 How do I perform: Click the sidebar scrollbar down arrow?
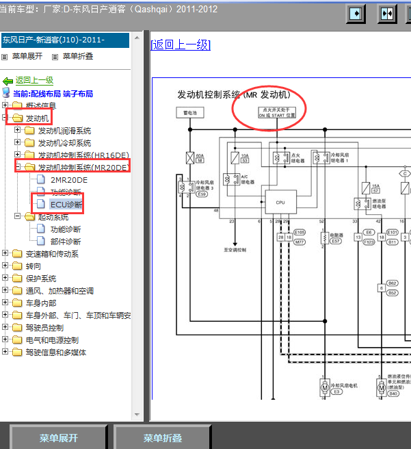click(x=137, y=414)
